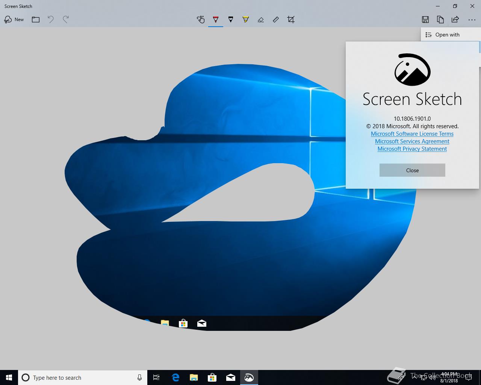481x385 pixels.
Task: Toggle Touch Writing tool
Action: [x=201, y=20]
